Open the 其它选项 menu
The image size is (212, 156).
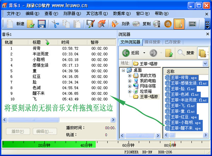97,13
